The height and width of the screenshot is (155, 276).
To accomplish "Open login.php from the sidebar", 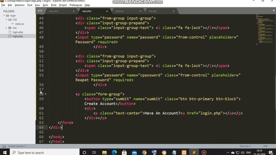I will [18, 32].
